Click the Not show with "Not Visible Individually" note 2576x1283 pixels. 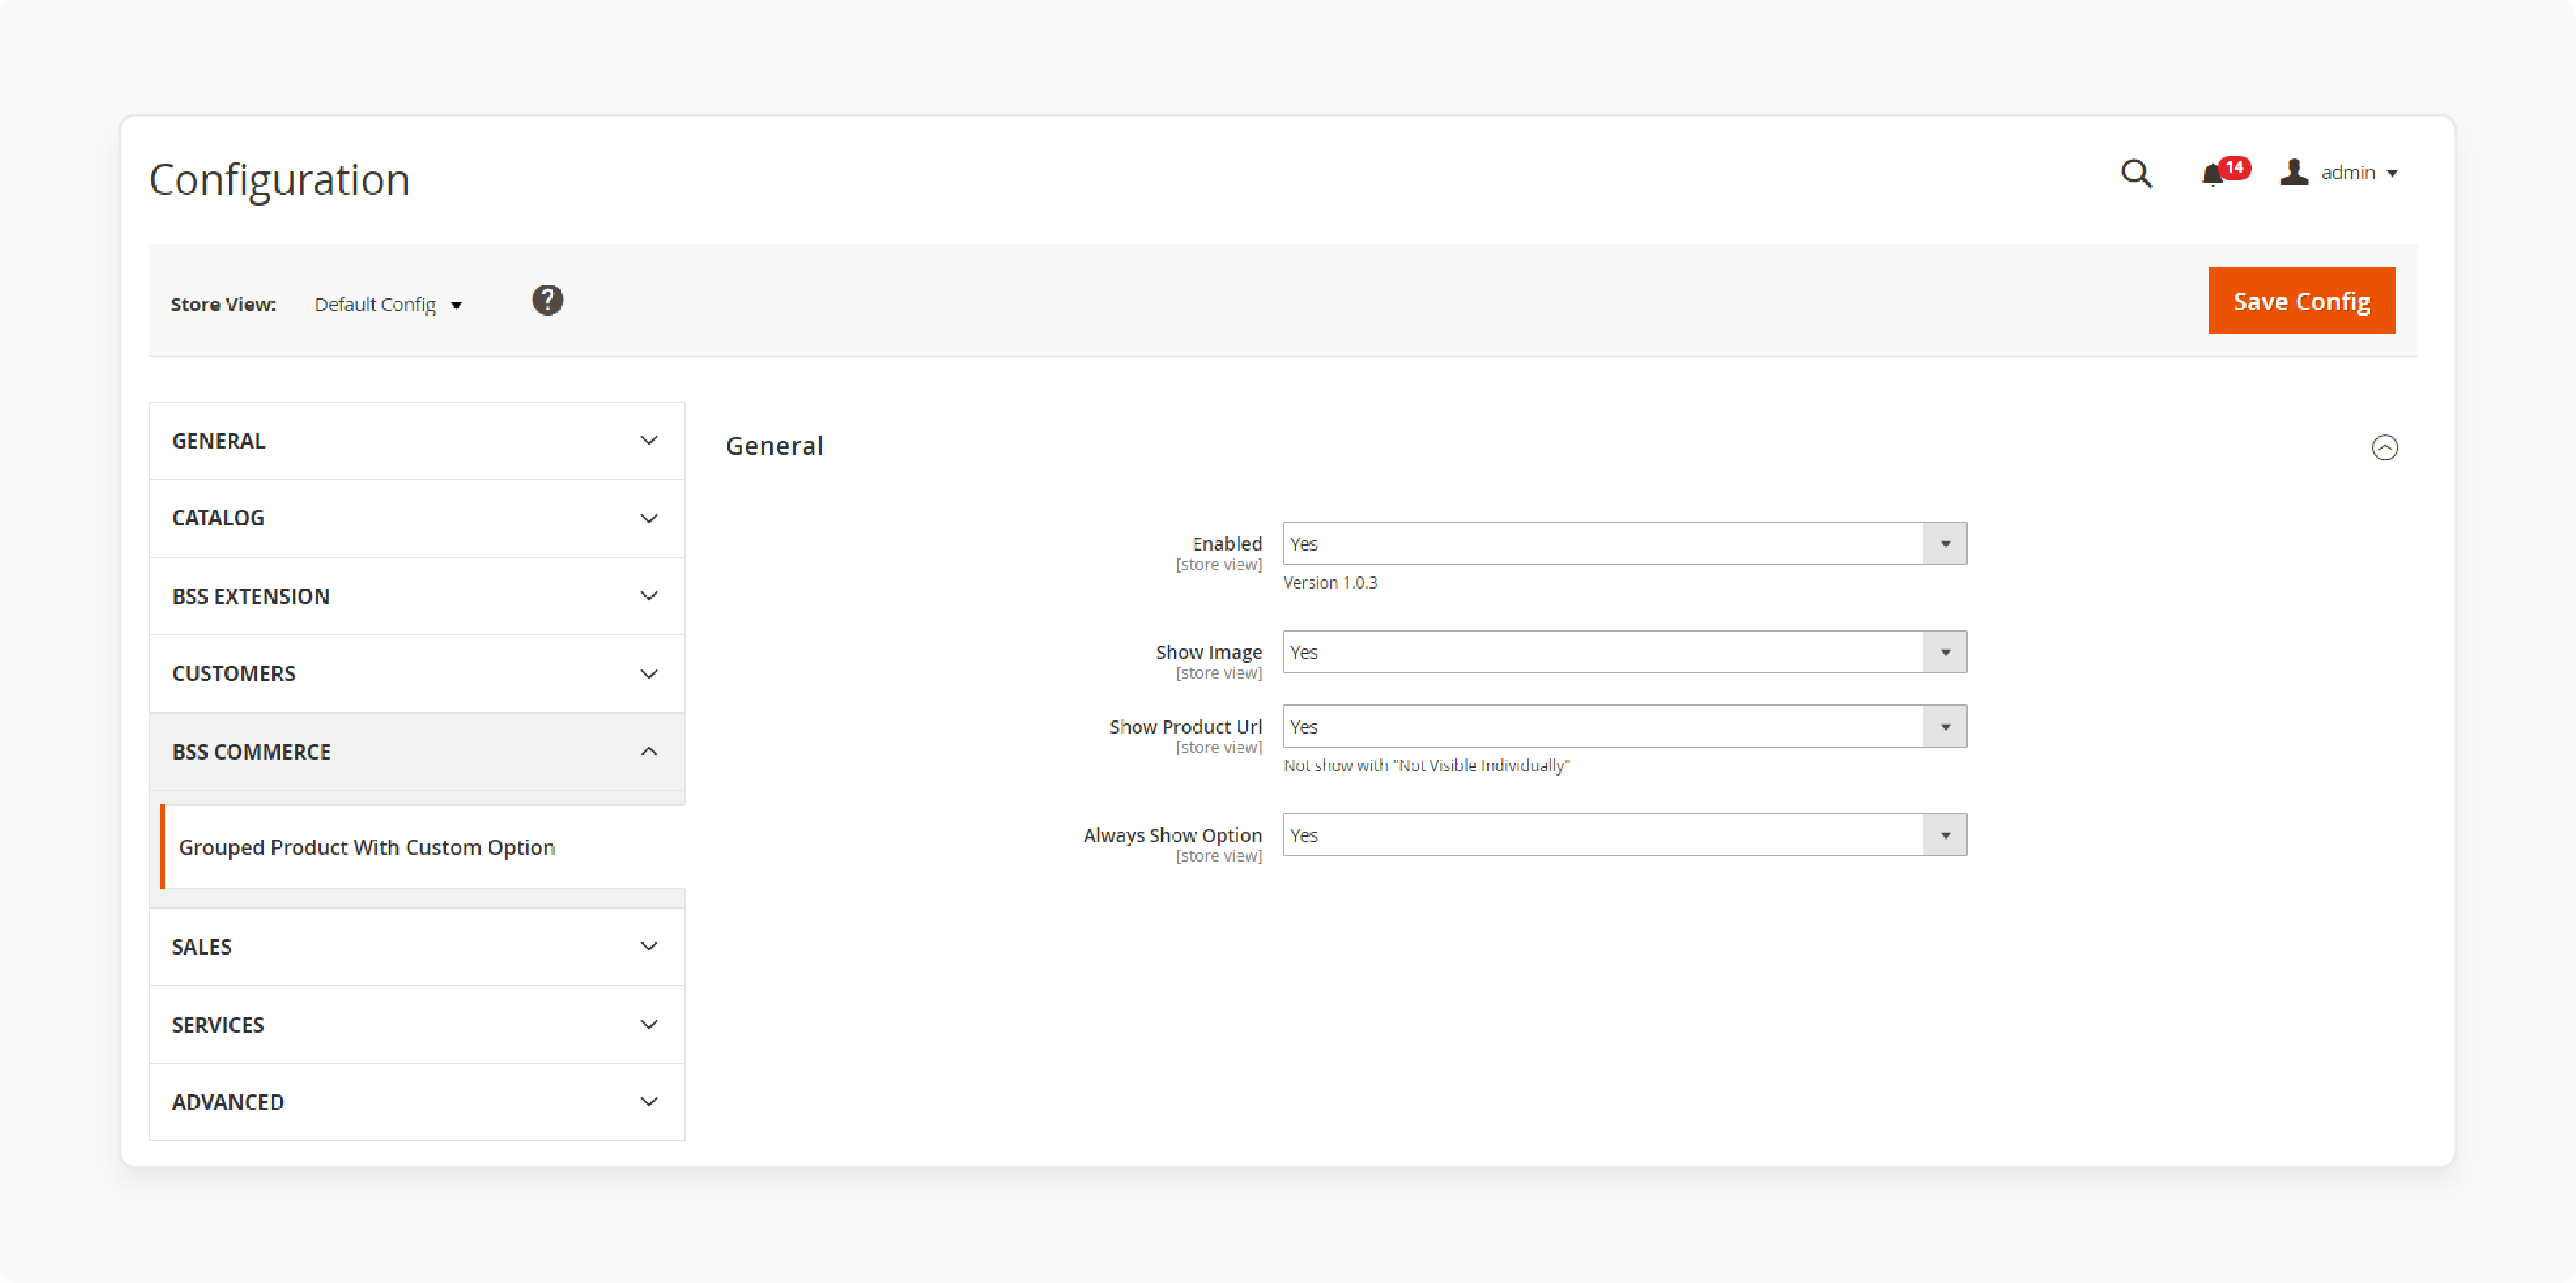coord(1426,766)
